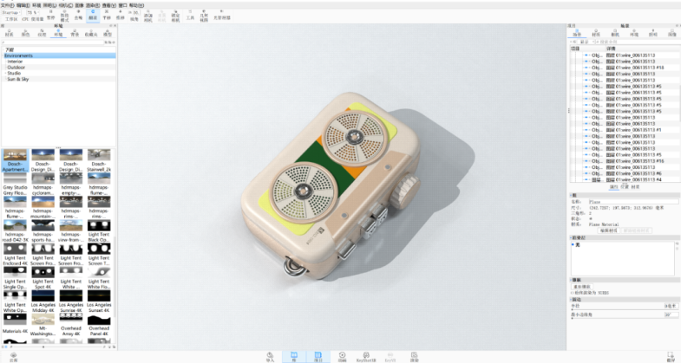Toggle visibility checkbox for 01wire_006135113 #16
Viewport: 681px width, 363px height.
point(586,161)
